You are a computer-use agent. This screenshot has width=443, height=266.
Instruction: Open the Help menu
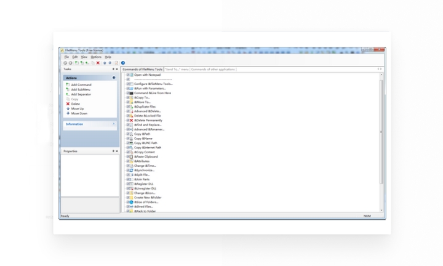pyautogui.click(x=108, y=57)
